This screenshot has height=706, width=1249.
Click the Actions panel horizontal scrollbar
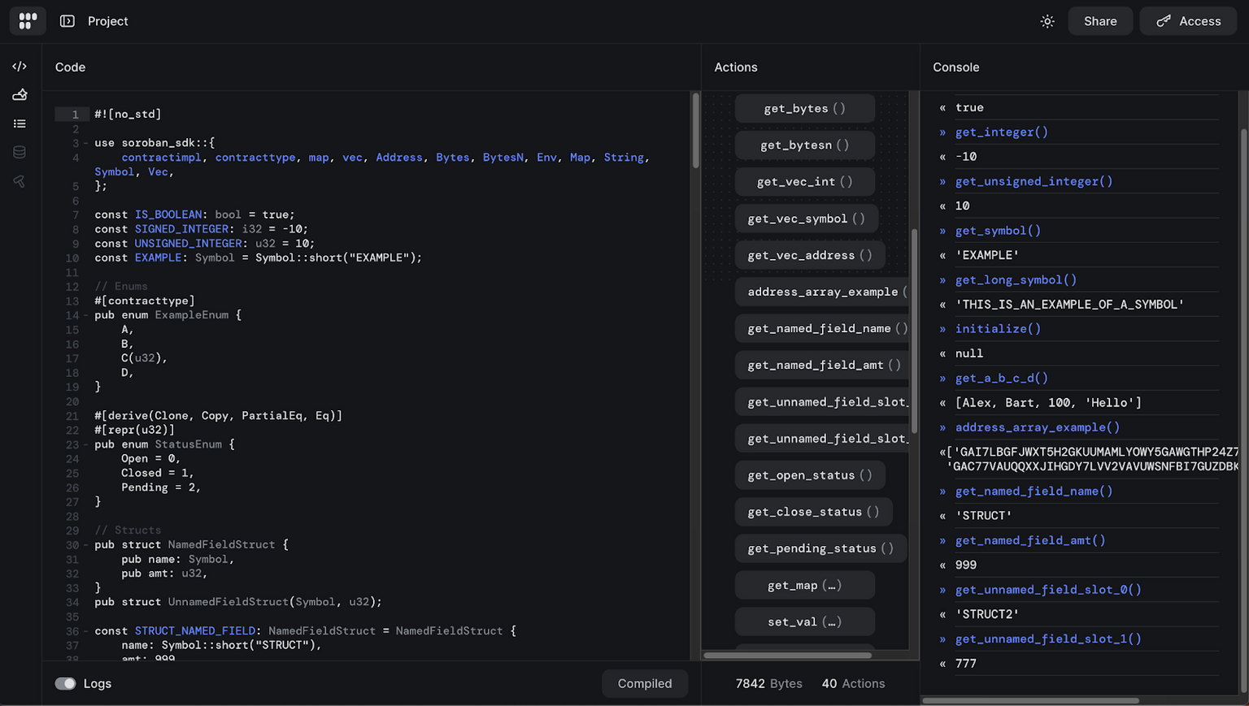pos(787,655)
